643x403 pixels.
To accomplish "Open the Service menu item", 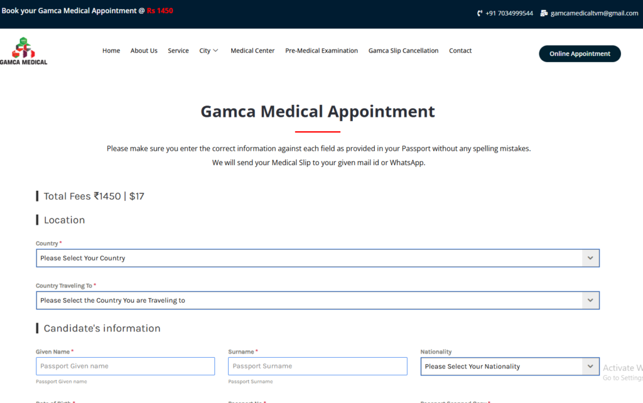I will point(178,51).
